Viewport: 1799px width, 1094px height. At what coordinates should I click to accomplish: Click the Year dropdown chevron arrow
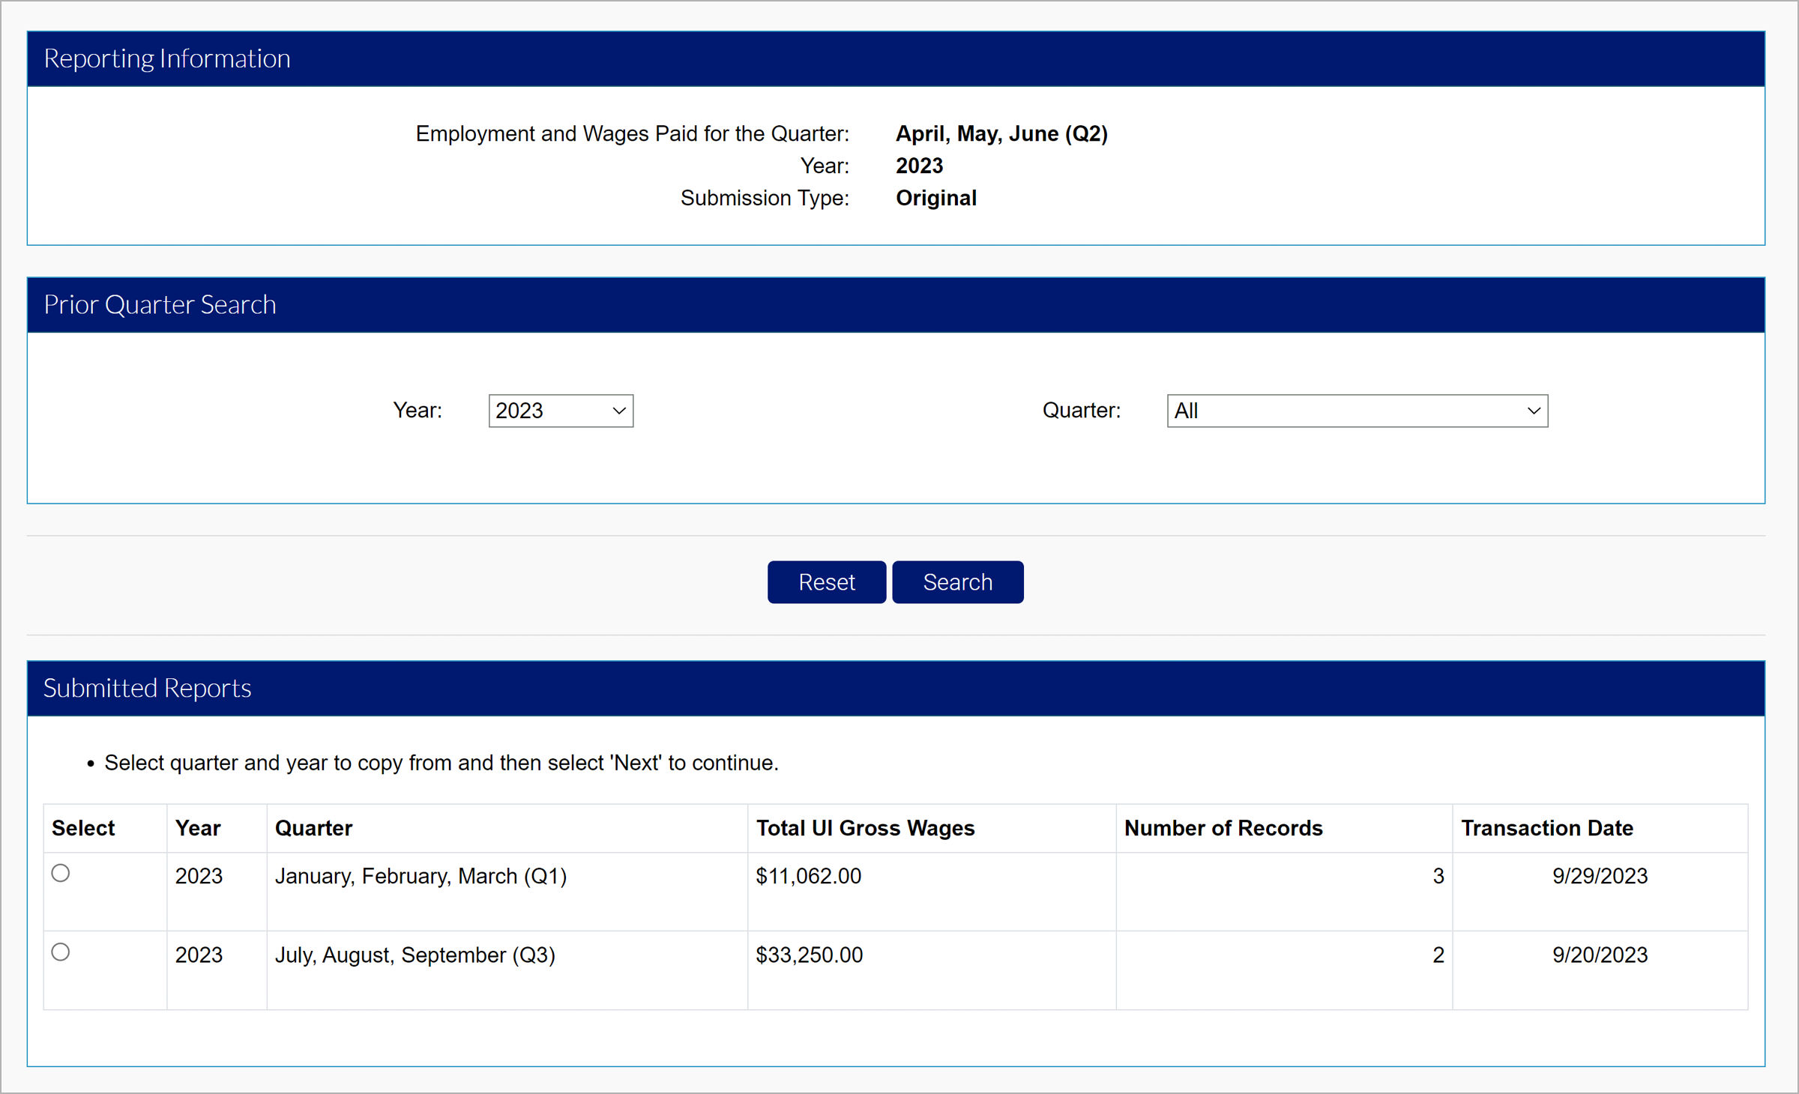[619, 411]
